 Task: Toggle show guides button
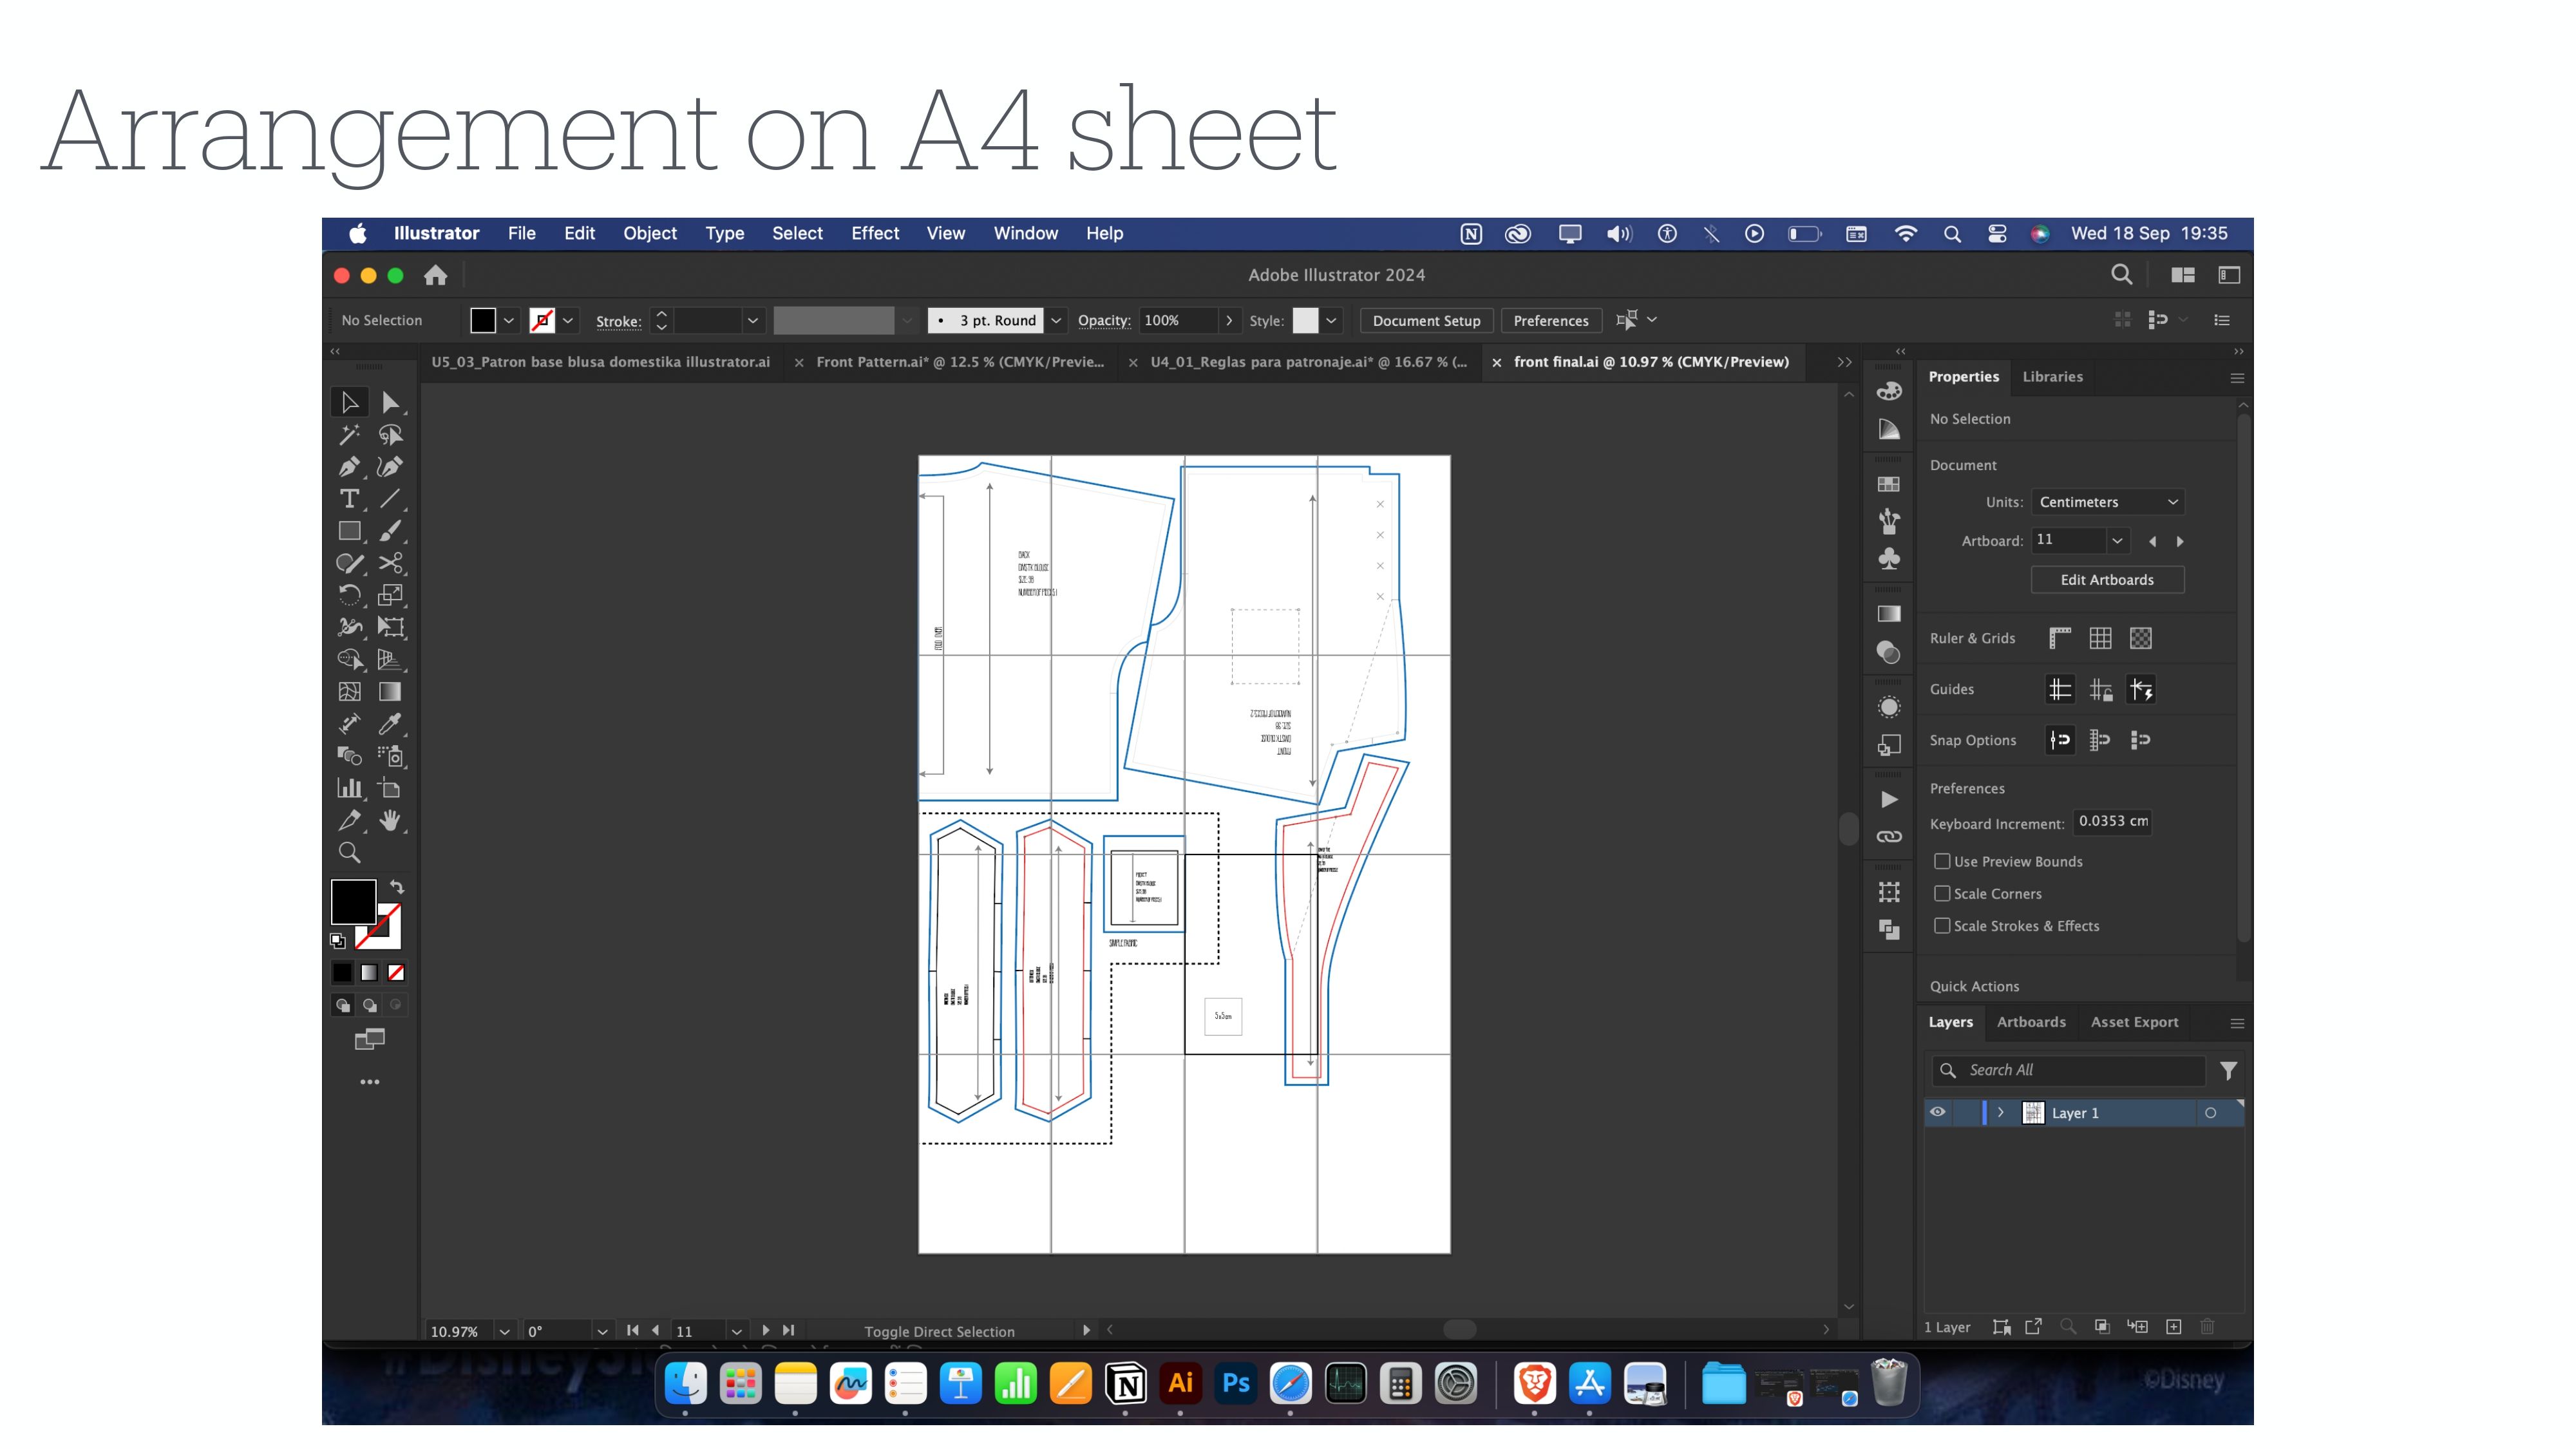tap(2060, 689)
